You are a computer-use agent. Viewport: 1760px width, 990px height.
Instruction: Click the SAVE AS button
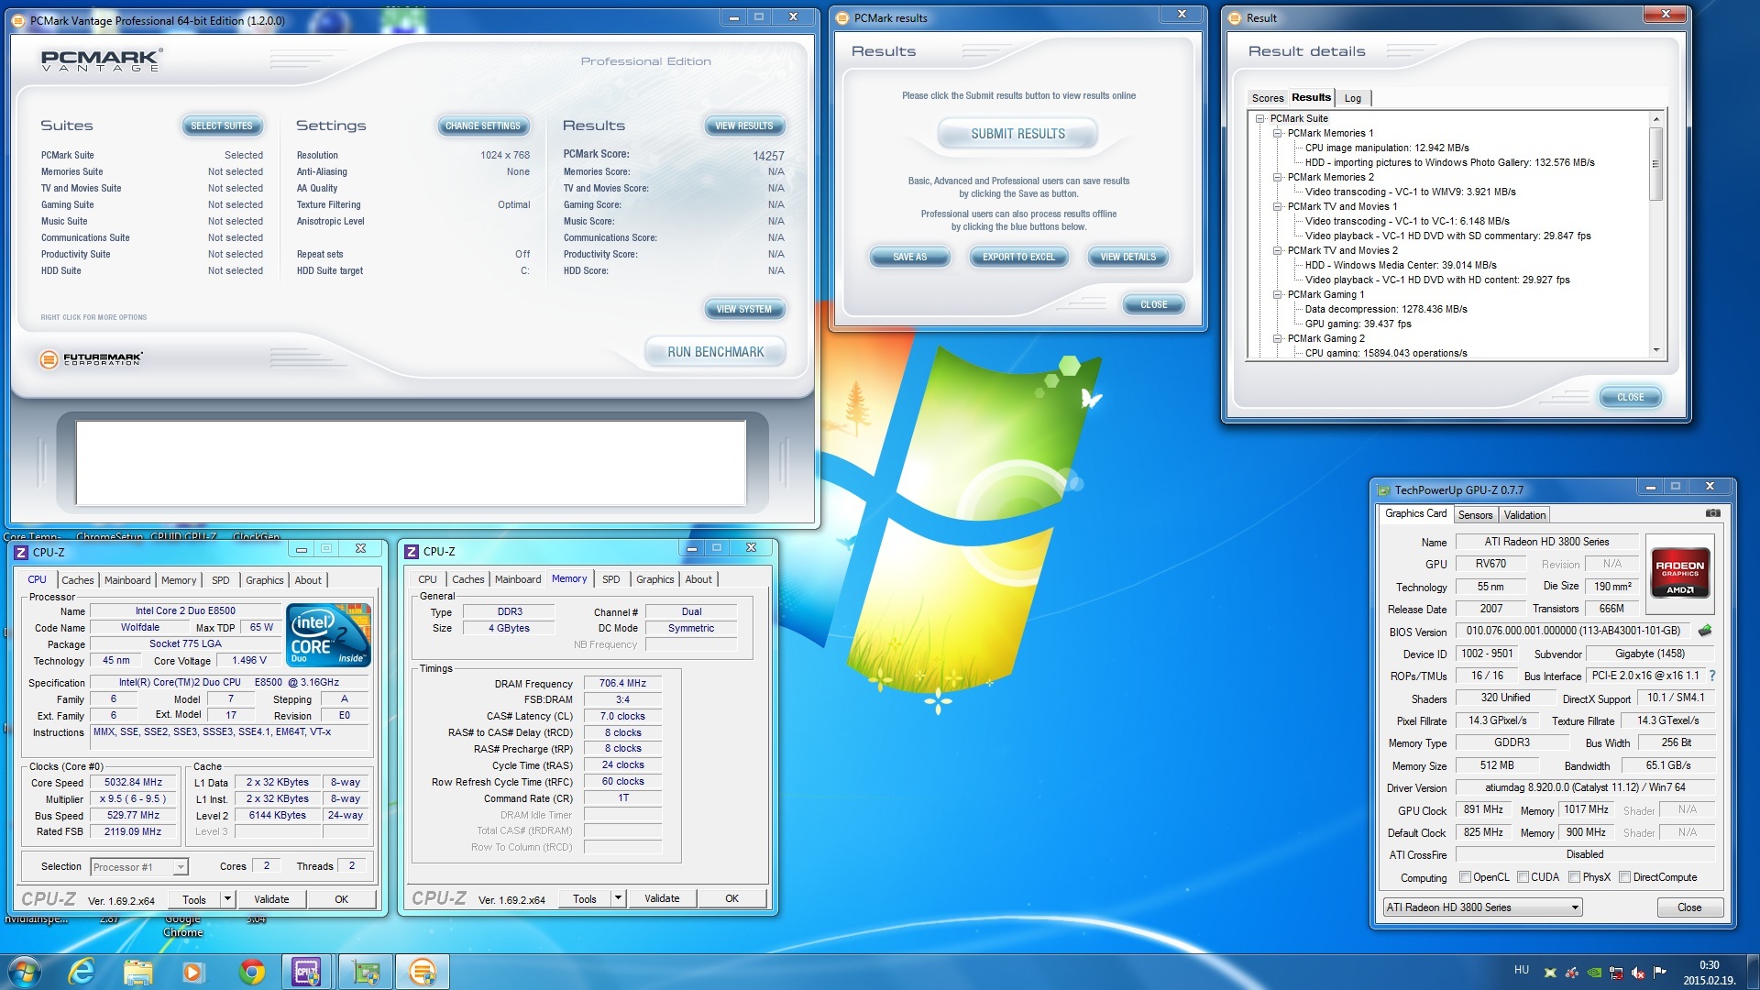pyautogui.click(x=909, y=258)
